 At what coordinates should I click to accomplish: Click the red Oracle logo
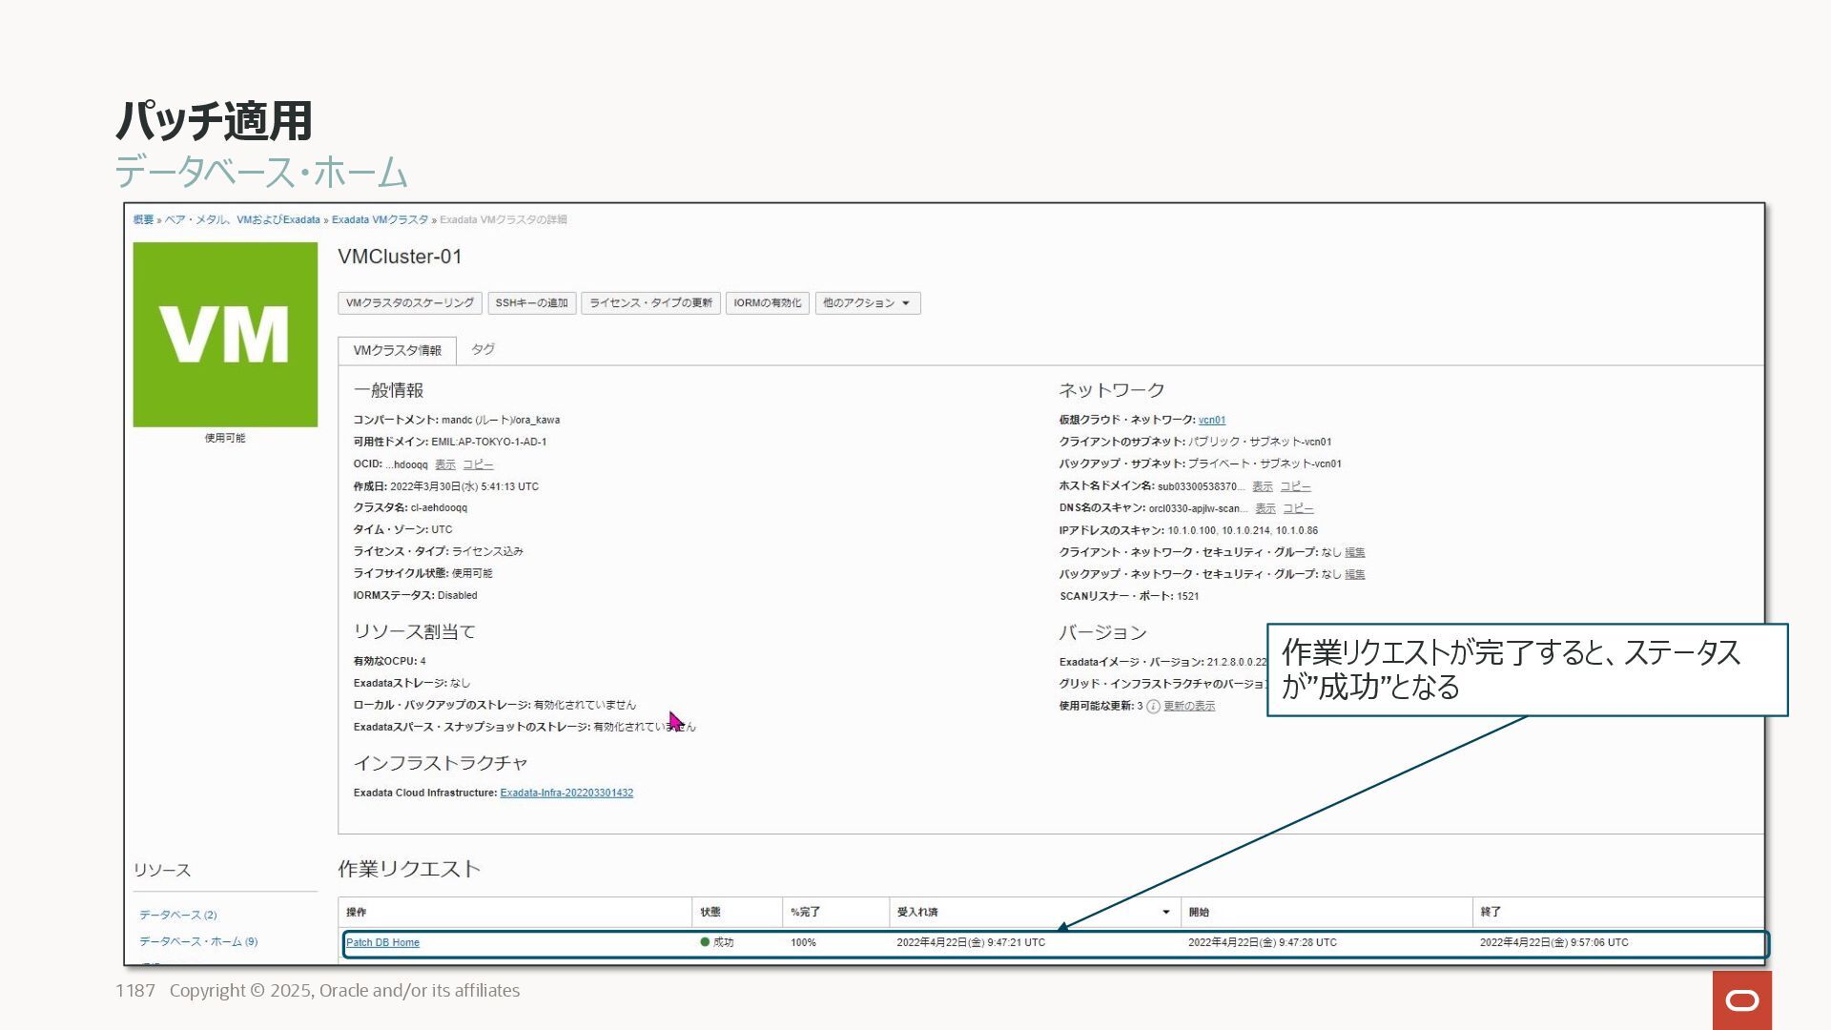pyautogui.click(x=1741, y=999)
